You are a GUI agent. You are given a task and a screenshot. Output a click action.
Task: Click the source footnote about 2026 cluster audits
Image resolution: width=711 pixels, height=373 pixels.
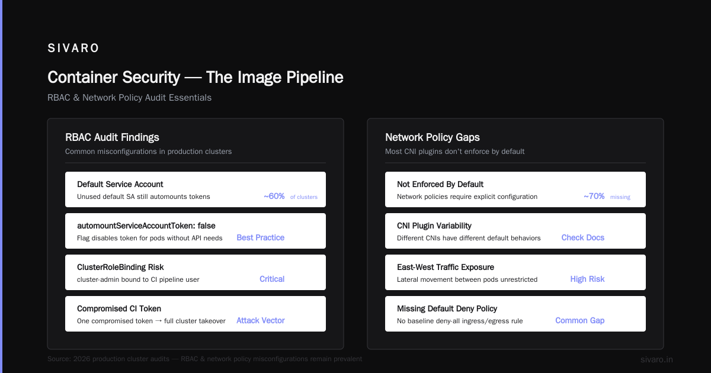click(204, 359)
